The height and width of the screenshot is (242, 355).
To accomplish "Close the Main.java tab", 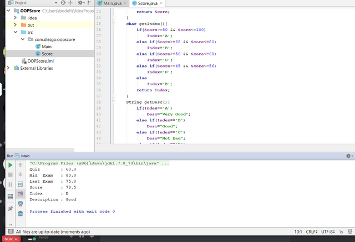I will pyautogui.click(x=125, y=3).
